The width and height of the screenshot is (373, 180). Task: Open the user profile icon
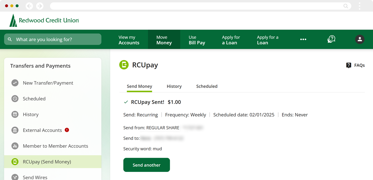tap(360, 39)
